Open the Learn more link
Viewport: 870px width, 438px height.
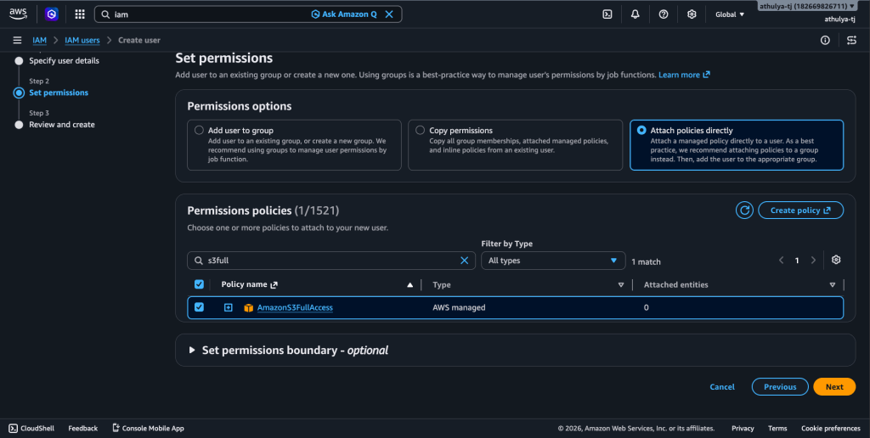(x=684, y=75)
